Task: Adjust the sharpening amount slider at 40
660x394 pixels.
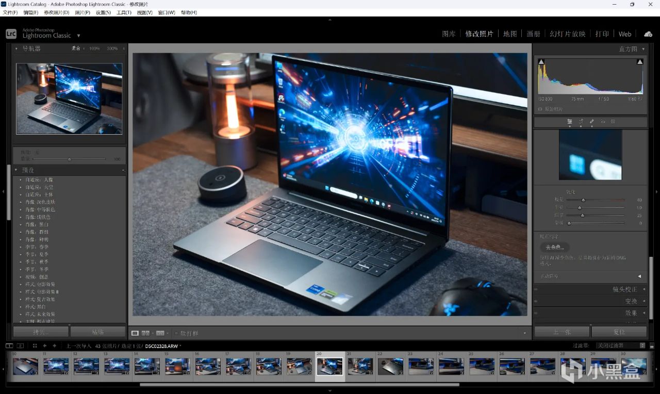Action: pyautogui.click(x=583, y=200)
